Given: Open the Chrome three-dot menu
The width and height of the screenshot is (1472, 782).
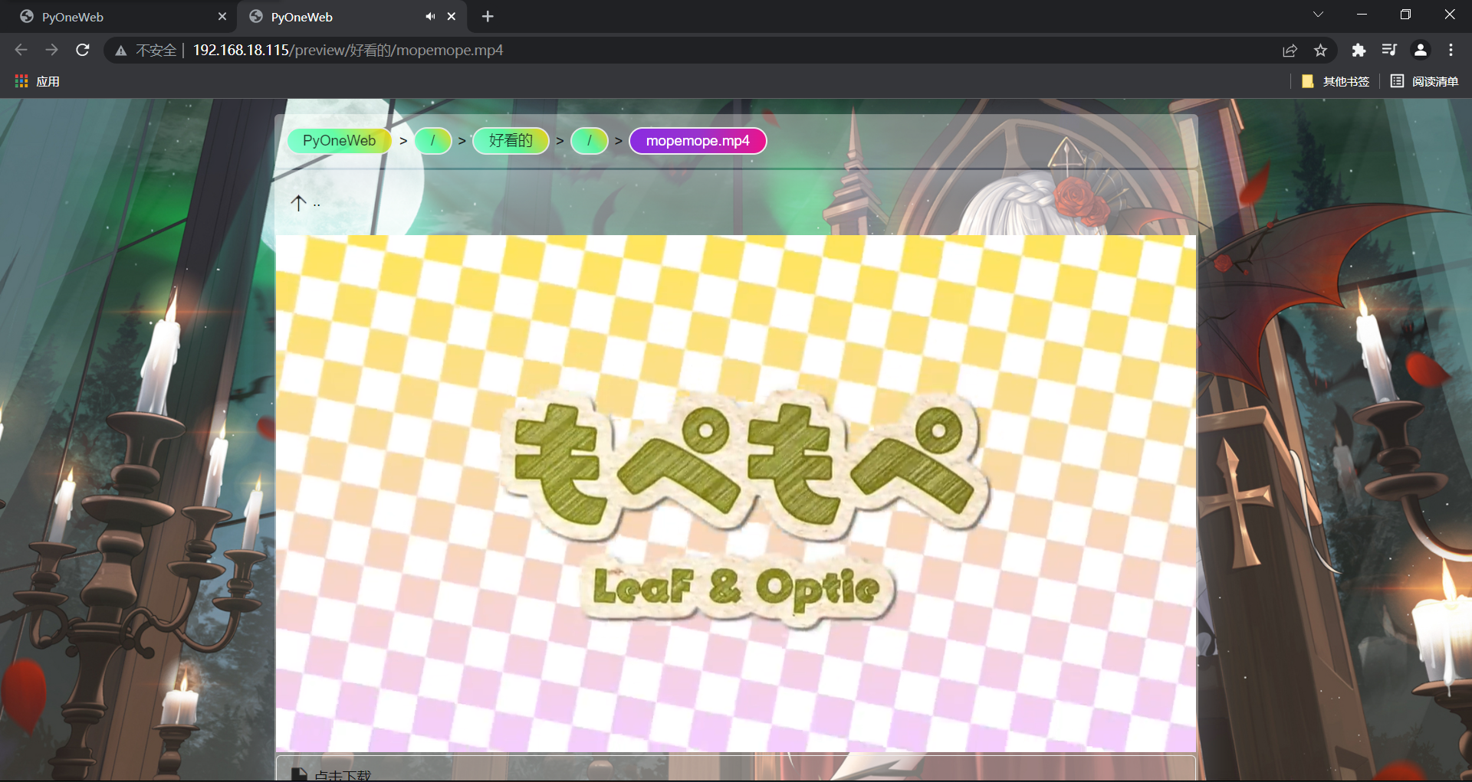Looking at the screenshot, I should pos(1451,50).
